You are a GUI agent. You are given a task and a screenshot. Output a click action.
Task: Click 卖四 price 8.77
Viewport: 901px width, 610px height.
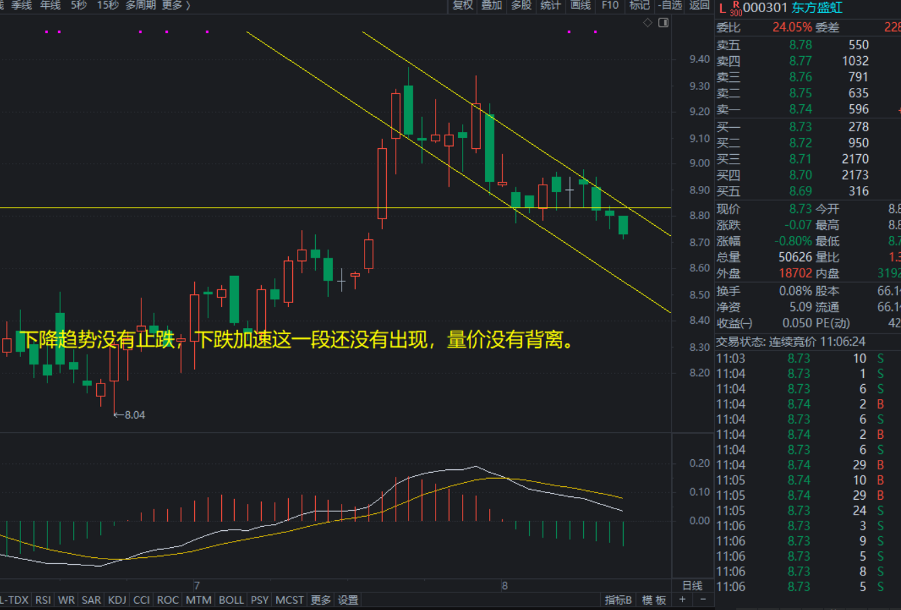[800, 61]
